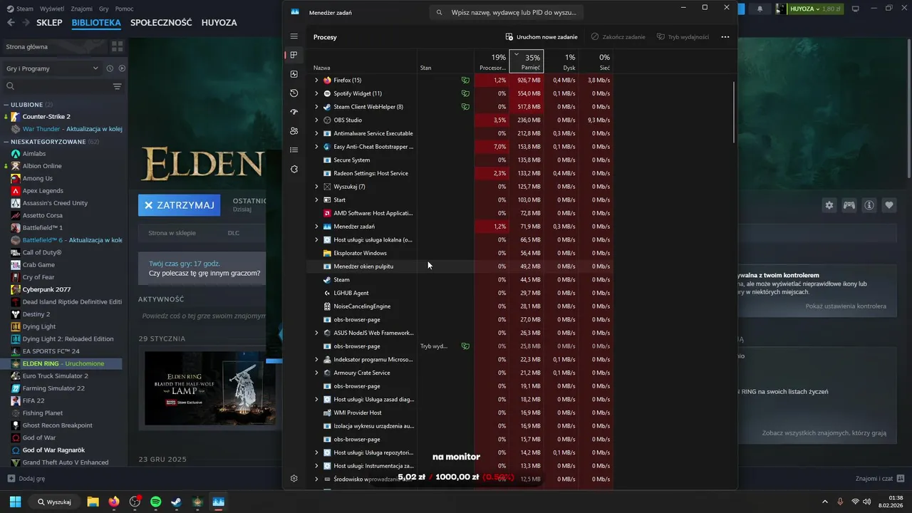The width and height of the screenshot is (912, 513).
Task: Collapse the ULUBIONE category in Steam
Action: [6, 105]
